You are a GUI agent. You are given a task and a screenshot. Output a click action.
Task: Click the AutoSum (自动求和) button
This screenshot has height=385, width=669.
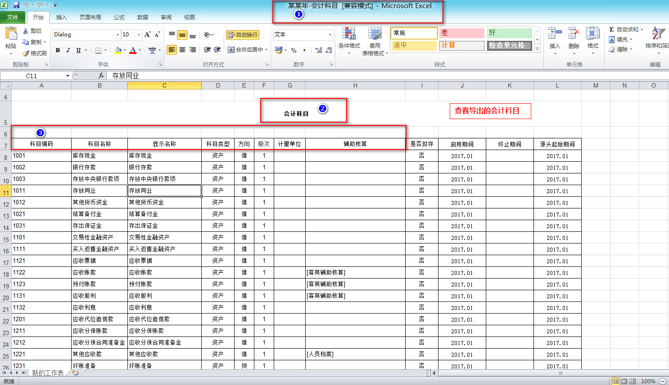pos(626,29)
